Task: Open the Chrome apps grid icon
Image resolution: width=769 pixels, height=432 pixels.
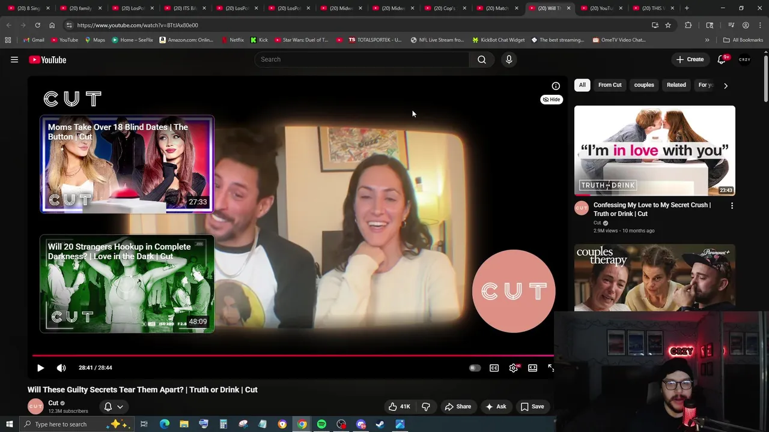Action: [8, 40]
